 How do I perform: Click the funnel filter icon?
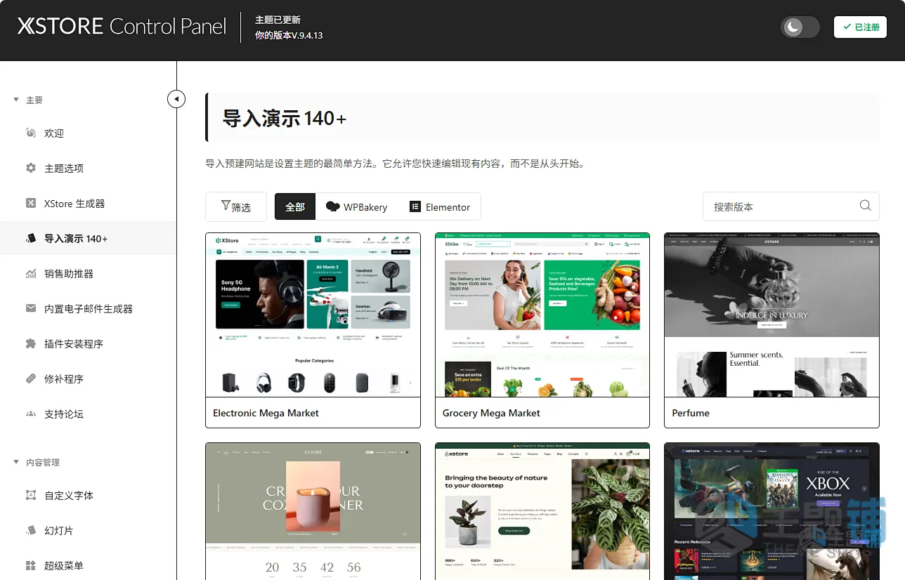[x=226, y=206]
